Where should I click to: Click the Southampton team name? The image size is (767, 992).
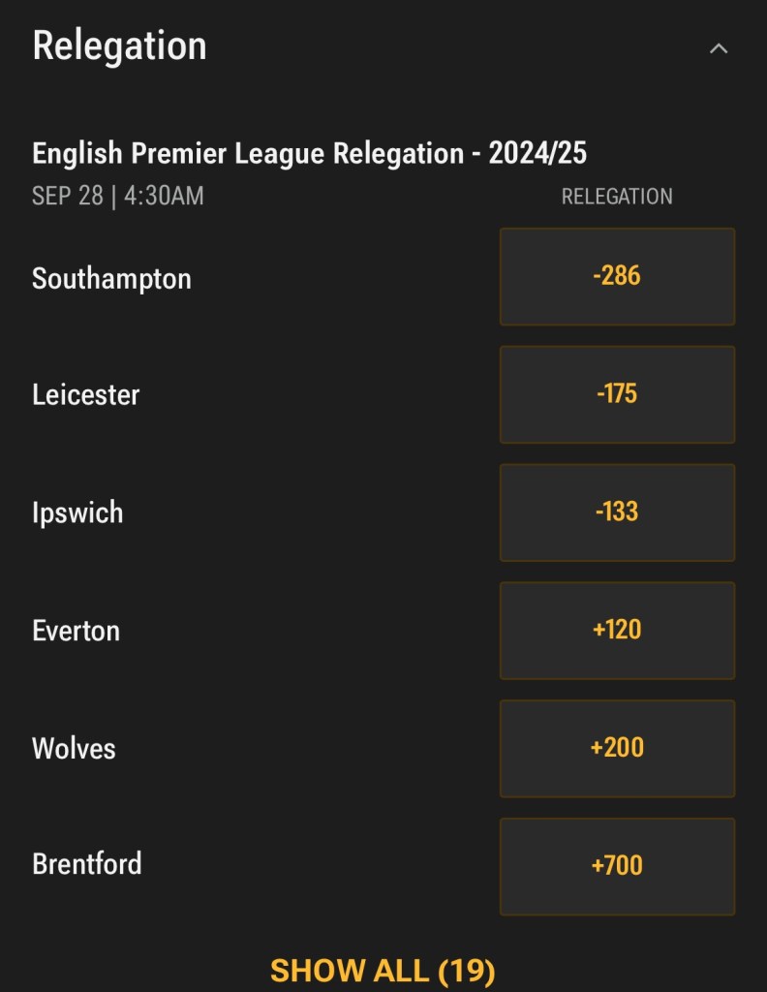111,279
